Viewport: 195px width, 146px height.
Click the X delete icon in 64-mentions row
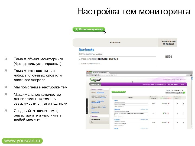point(183,113)
